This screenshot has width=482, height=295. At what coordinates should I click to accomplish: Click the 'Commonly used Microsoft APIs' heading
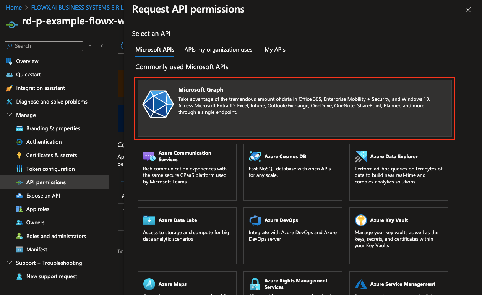pos(182,67)
